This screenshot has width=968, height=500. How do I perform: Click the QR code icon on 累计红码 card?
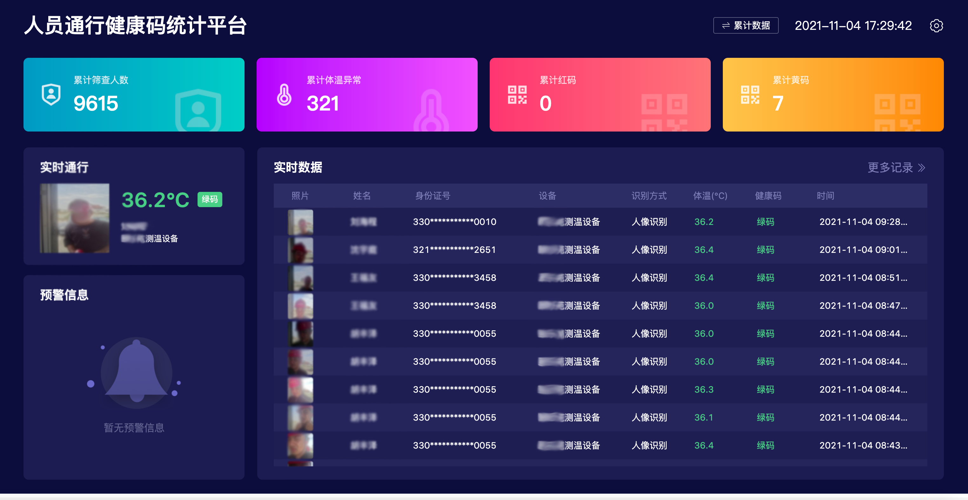click(x=517, y=94)
